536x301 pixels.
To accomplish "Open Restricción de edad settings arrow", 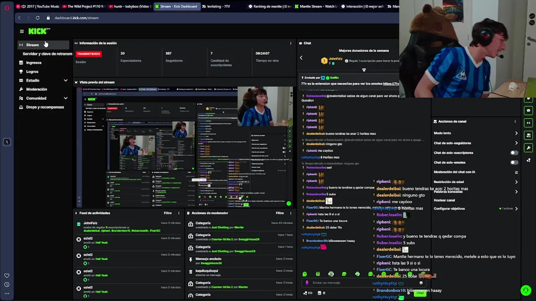I will pyautogui.click(x=516, y=182).
